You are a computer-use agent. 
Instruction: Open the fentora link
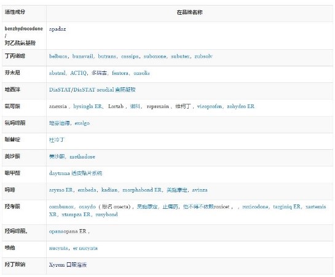coord(120,73)
